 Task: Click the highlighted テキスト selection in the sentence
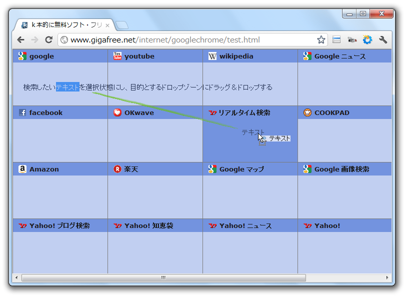[x=67, y=87]
